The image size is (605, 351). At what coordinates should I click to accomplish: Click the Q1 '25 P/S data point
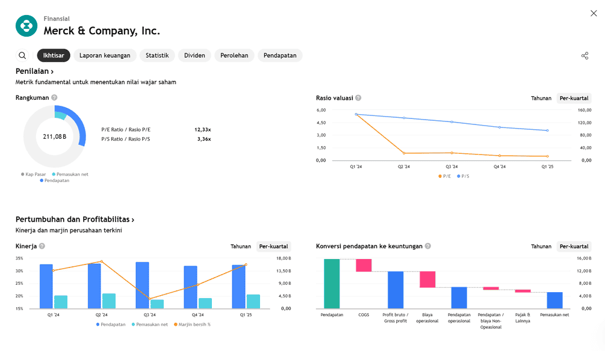point(547,130)
